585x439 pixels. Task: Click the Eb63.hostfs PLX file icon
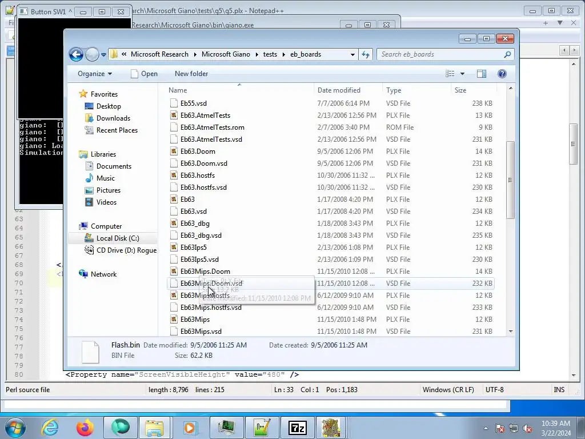[174, 175]
